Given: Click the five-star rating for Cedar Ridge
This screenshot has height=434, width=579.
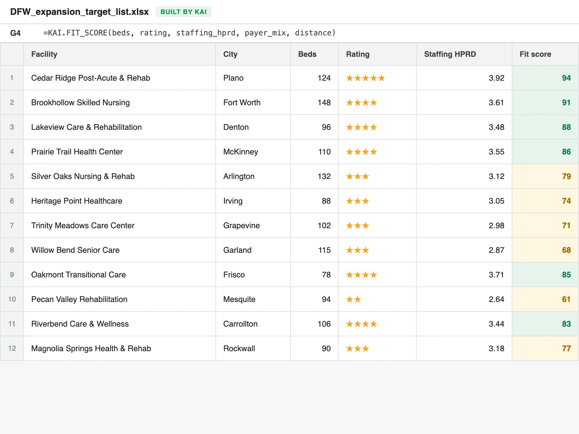Looking at the screenshot, I should point(365,78).
